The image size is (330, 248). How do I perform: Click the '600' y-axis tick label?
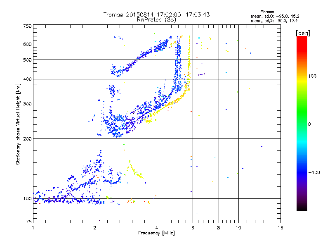(28, 44)
